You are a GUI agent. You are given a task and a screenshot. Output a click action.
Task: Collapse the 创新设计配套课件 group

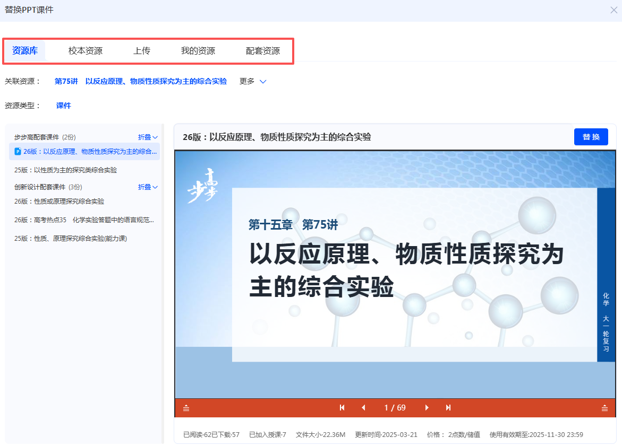coord(148,187)
